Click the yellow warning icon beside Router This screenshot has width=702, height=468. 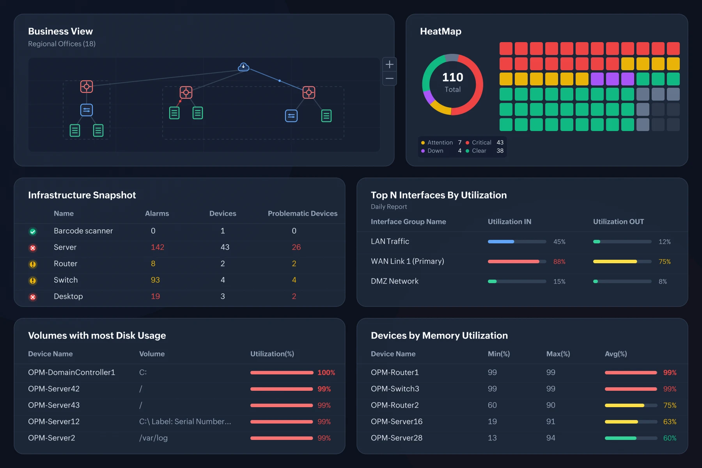point(33,264)
